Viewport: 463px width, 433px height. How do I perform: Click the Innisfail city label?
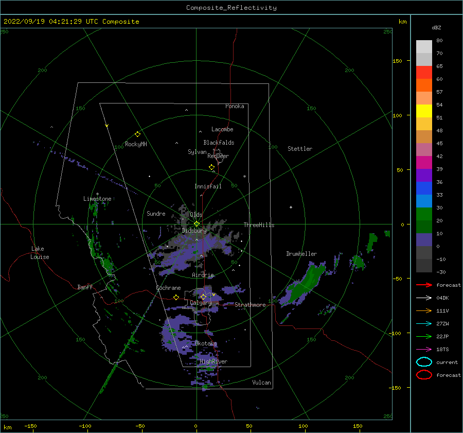click(x=208, y=186)
